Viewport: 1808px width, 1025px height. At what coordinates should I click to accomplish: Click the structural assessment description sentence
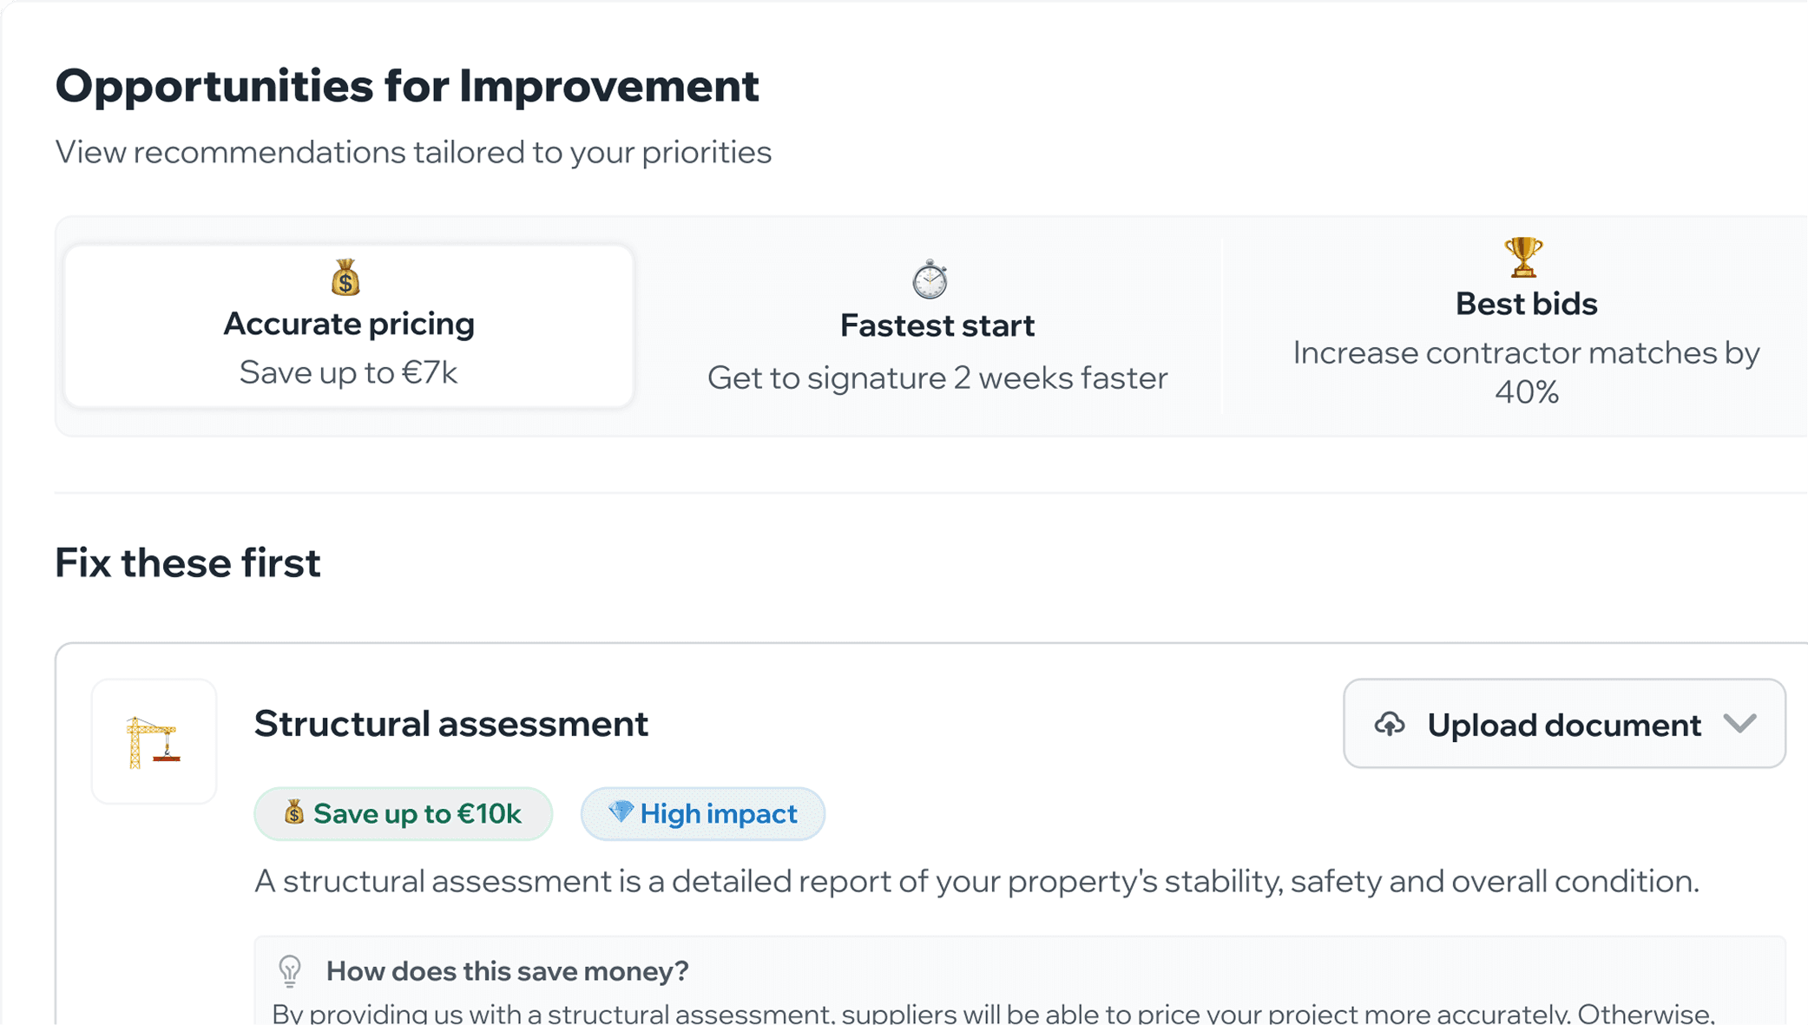point(976,882)
